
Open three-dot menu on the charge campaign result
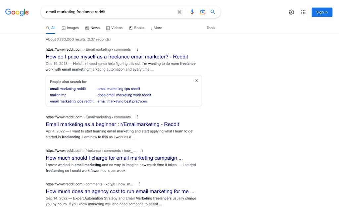click(142, 150)
